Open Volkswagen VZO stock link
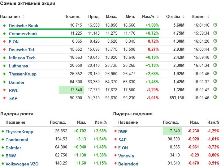This screenshot has height=167, width=221. [x=22, y=164]
